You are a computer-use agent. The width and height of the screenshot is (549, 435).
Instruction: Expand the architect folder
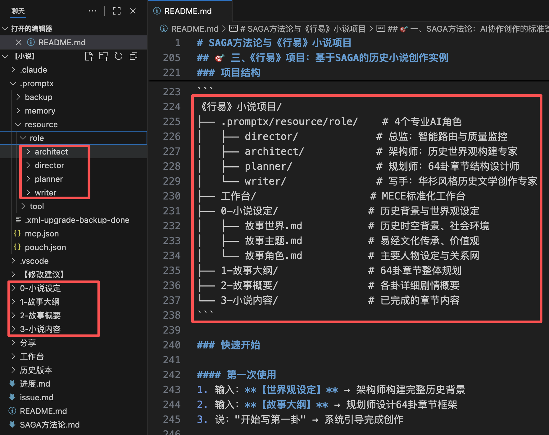coord(51,152)
